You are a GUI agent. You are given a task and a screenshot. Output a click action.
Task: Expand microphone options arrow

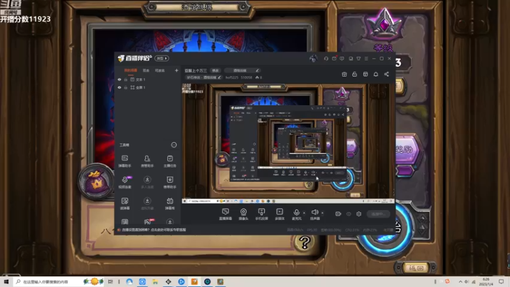pyautogui.click(x=304, y=213)
